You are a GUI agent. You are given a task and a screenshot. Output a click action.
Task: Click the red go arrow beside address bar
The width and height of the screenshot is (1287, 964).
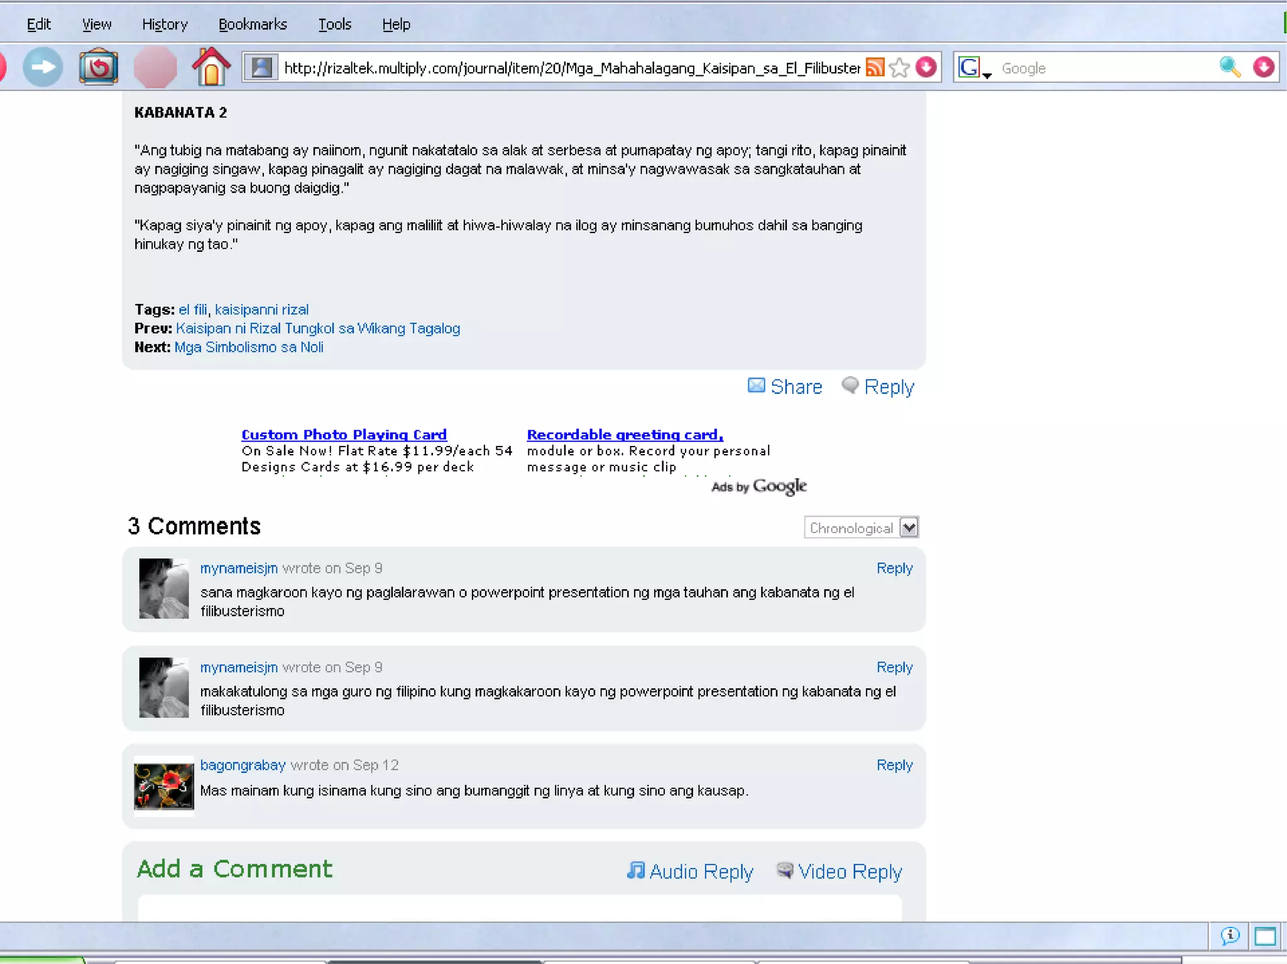tap(926, 67)
